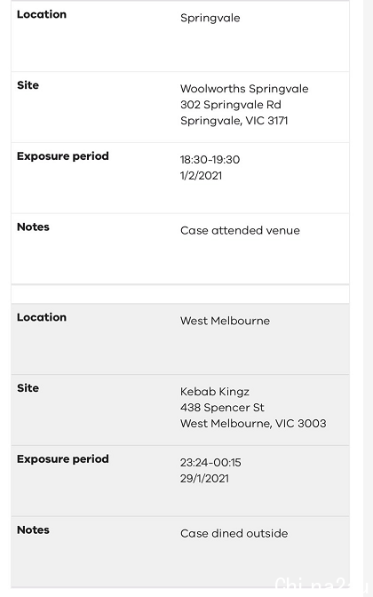Click Exposure period label in grey card
373x597 pixels.
63,459
